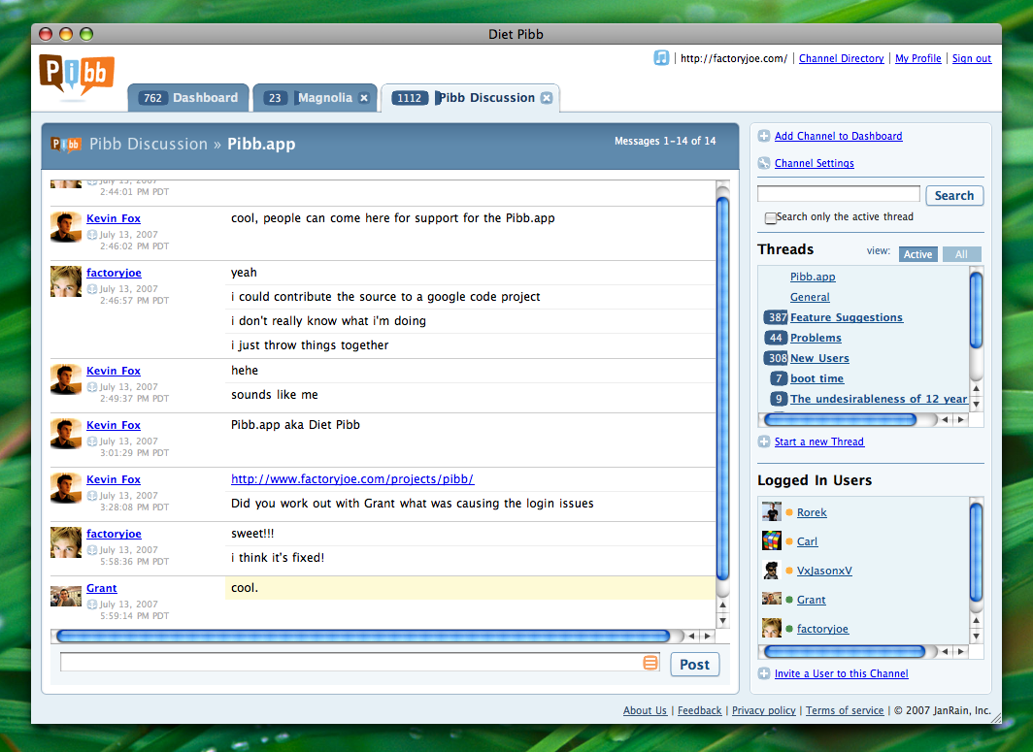Click the Logged In Users vertical scrollbar thumb

coord(977,552)
